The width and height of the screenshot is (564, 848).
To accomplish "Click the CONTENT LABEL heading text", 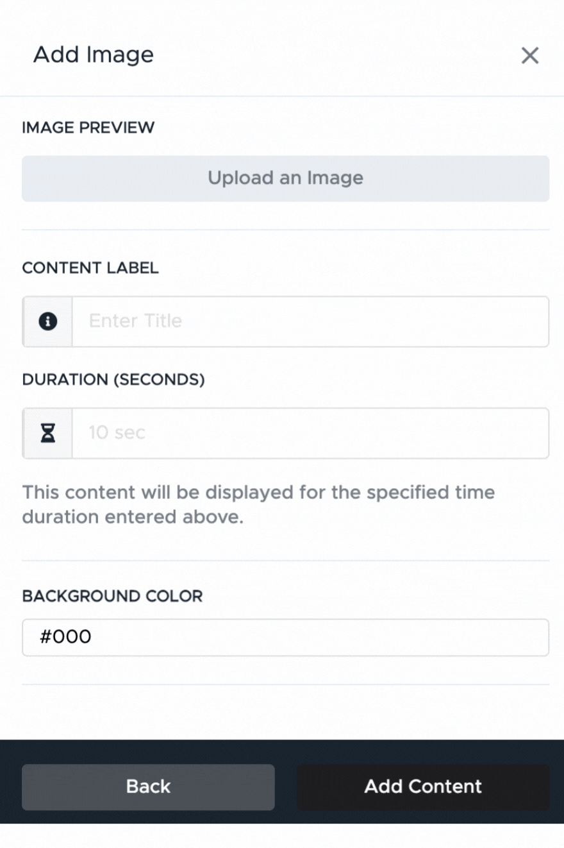I will (90, 268).
